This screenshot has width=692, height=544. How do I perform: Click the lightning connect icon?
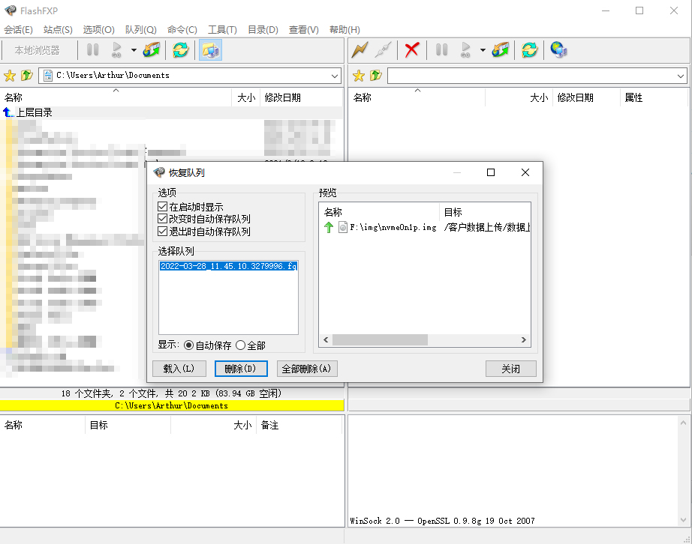[360, 49]
